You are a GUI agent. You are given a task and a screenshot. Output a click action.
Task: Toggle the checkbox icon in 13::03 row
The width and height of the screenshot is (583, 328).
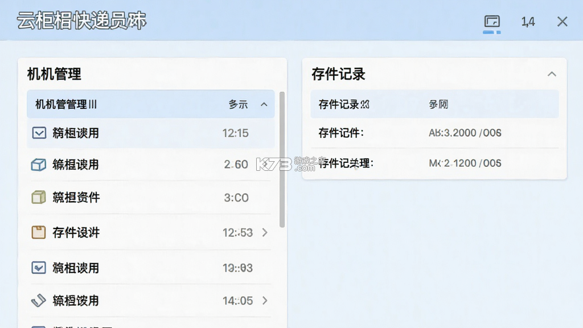(39, 268)
